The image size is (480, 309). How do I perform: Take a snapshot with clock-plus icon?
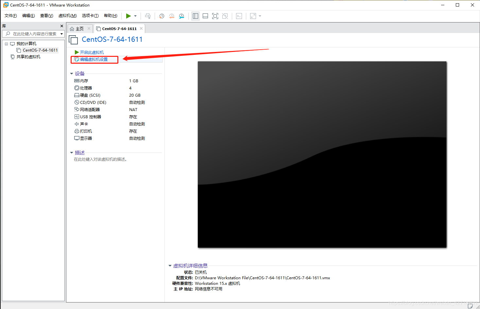click(x=162, y=16)
